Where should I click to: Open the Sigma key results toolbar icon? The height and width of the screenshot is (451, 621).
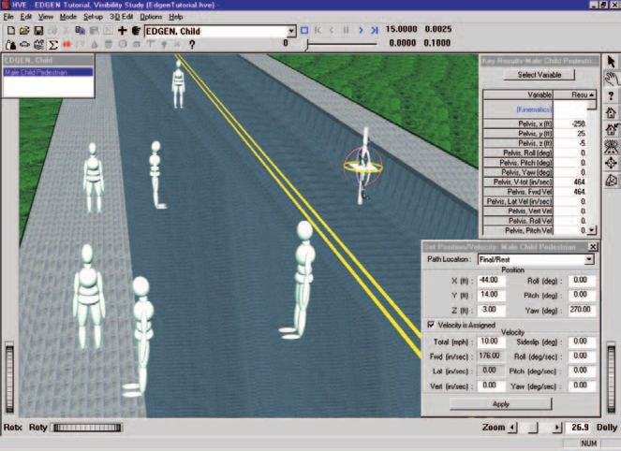[52, 44]
